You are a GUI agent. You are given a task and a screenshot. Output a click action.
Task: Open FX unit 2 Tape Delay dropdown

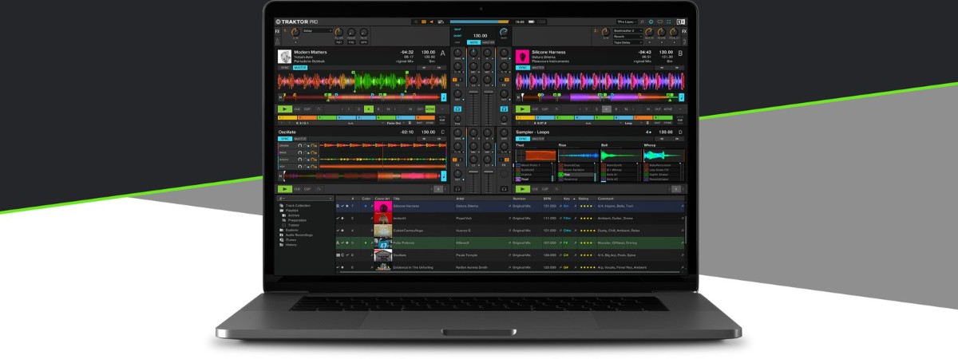[627, 42]
